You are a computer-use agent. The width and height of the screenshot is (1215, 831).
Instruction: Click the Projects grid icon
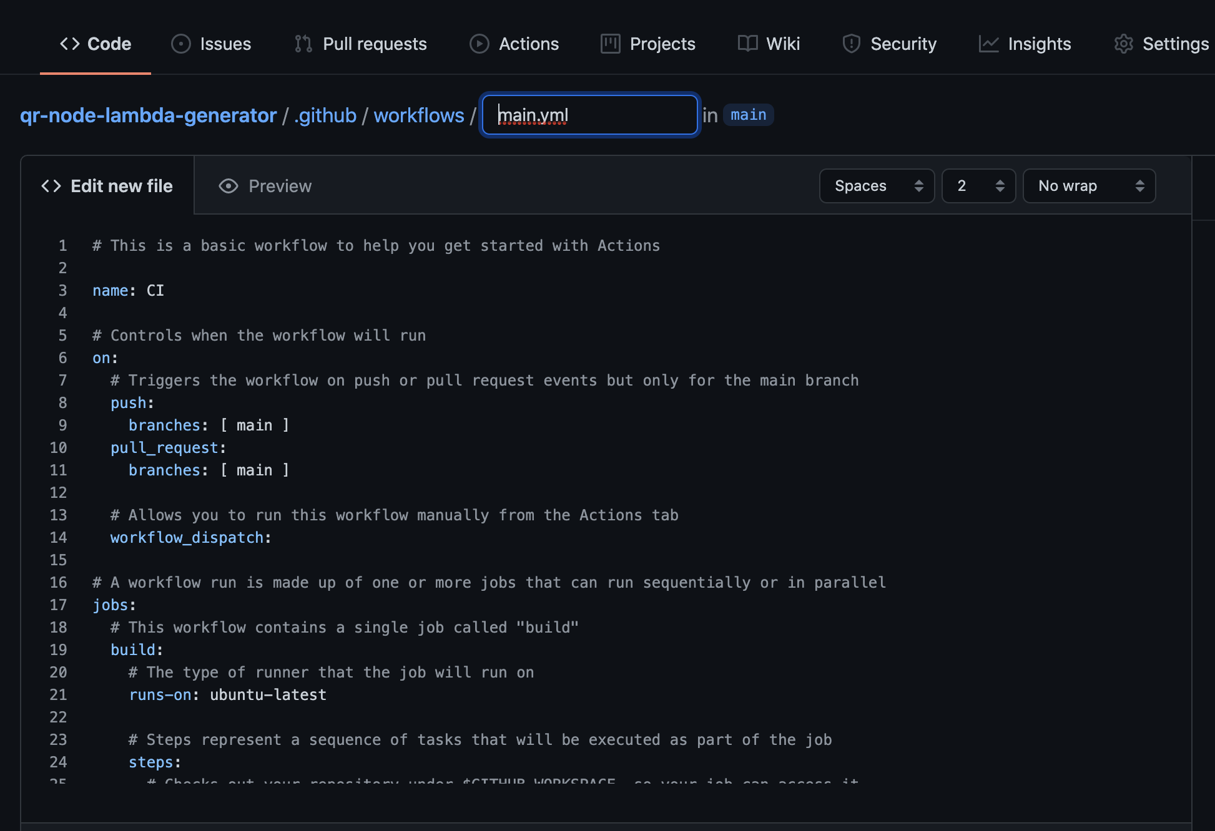[x=609, y=42]
